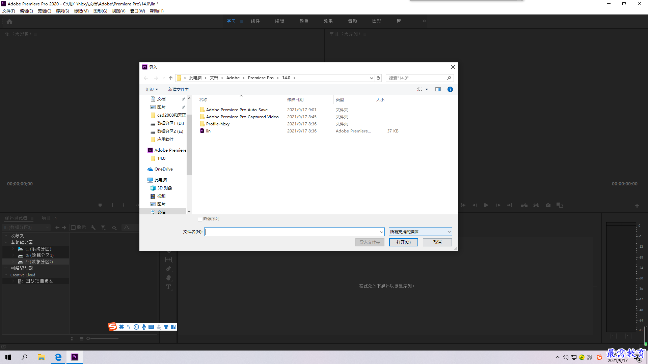Viewport: 648px width, 364px height.
Task: Switch to the 效果 workspace tab
Action: click(328, 21)
